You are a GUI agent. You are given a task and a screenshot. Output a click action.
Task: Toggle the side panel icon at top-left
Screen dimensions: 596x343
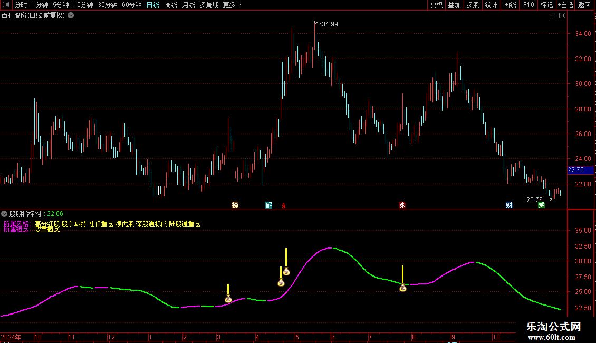coord(6,5)
